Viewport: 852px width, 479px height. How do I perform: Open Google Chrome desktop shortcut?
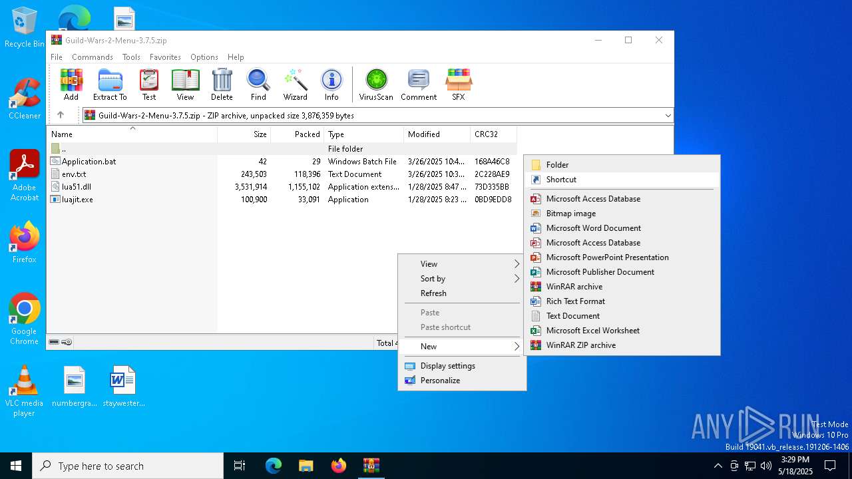point(25,319)
